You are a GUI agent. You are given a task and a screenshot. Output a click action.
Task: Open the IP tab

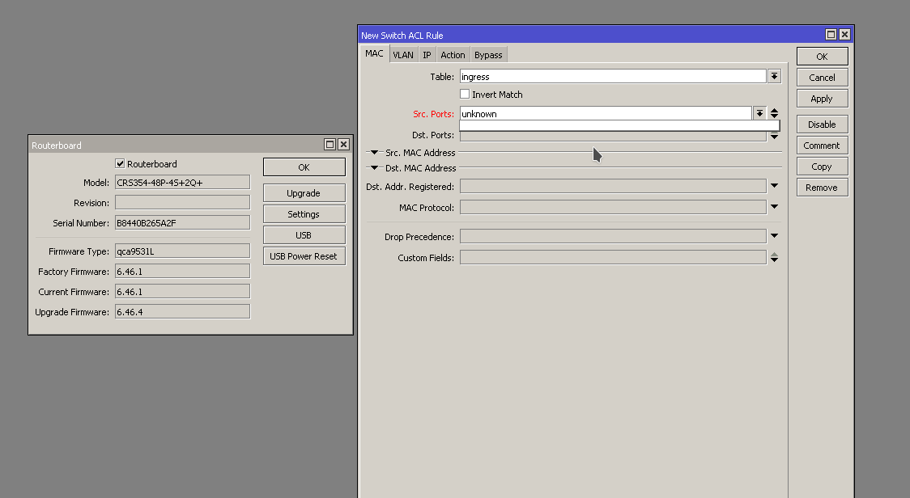coord(427,55)
